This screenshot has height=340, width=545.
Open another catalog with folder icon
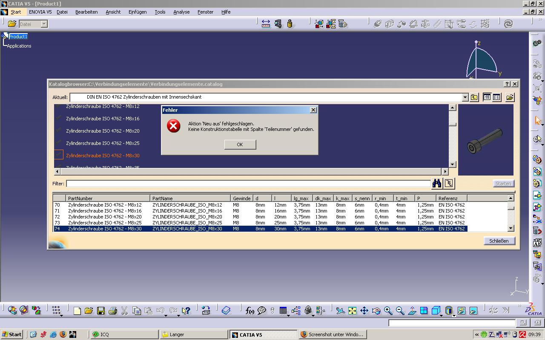(x=510, y=97)
